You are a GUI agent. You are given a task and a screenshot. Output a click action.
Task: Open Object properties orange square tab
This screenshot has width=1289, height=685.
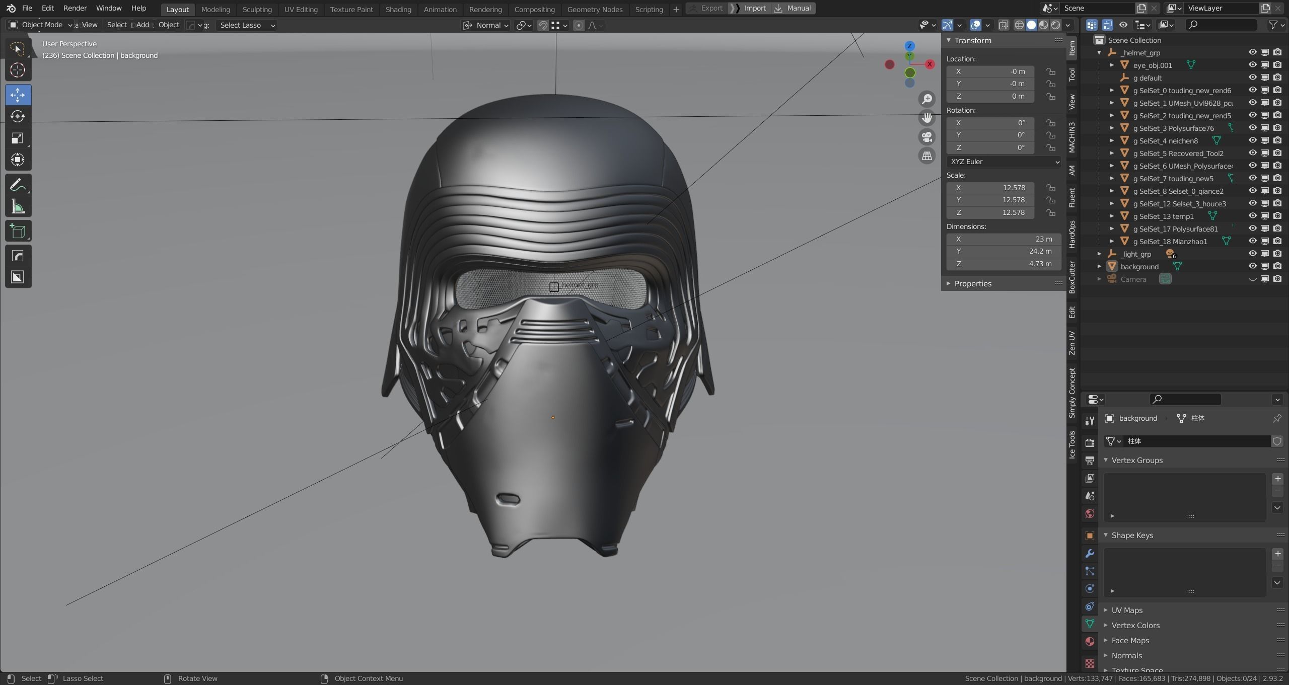point(1090,536)
